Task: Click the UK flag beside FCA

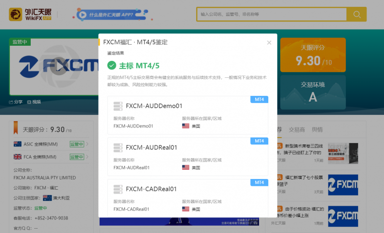Action: click(18, 157)
